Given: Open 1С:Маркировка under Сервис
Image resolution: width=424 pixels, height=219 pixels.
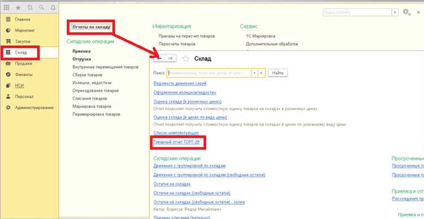Looking at the screenshot, I should (261, 36).
